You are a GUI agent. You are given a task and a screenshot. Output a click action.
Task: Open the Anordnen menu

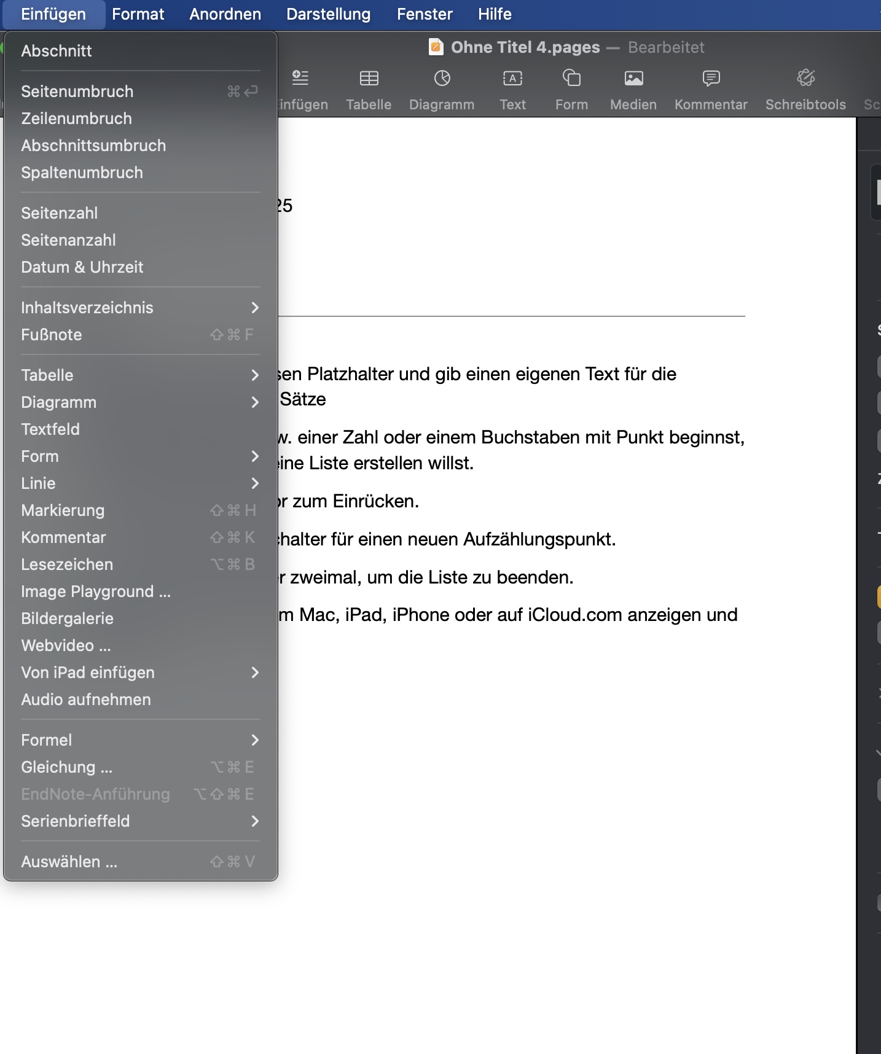225,14
